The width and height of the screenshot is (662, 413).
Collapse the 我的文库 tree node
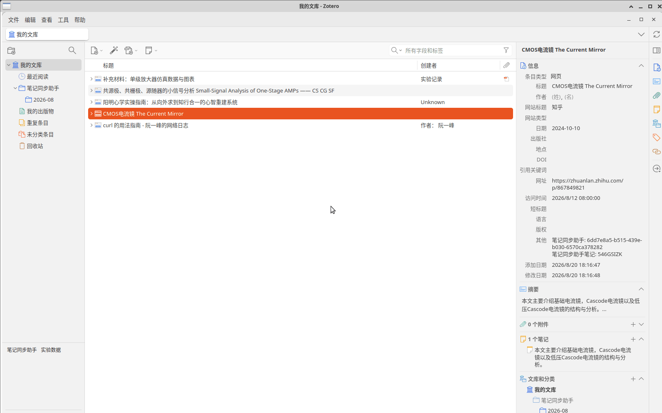9,65
